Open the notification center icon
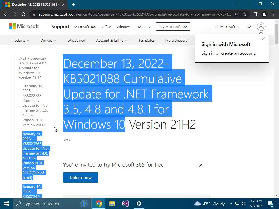The width and height of the screenshot is (279, 209). tap(271, 204)
